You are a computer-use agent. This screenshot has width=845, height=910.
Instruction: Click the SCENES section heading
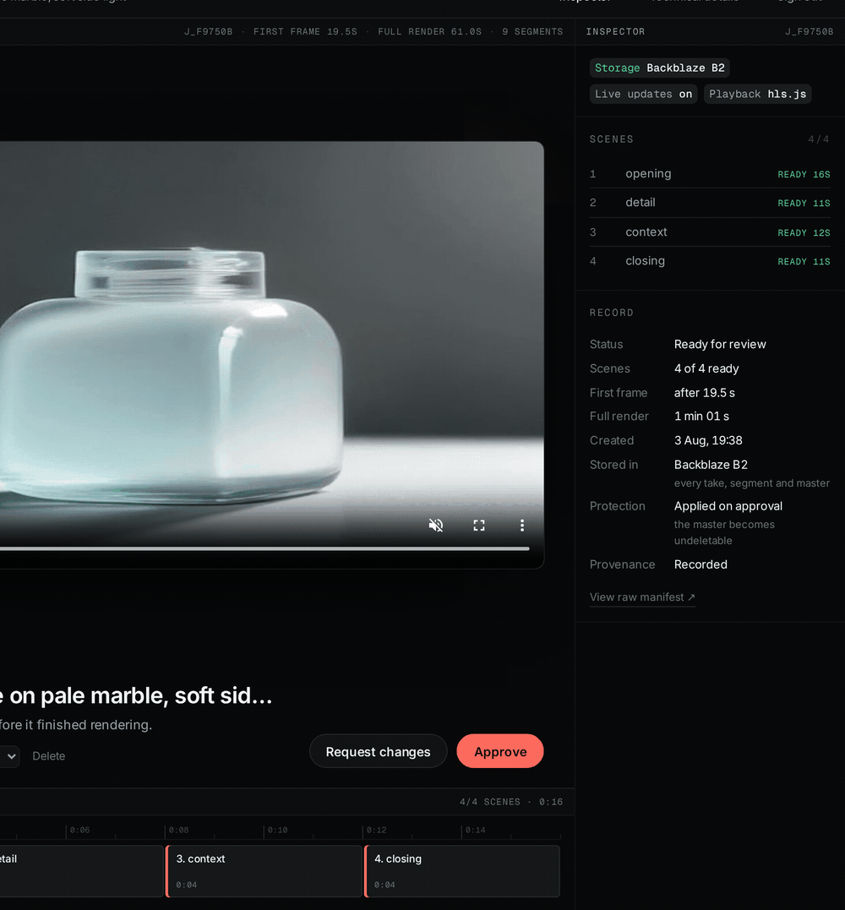pyautogui.click(x=611, y=139)
